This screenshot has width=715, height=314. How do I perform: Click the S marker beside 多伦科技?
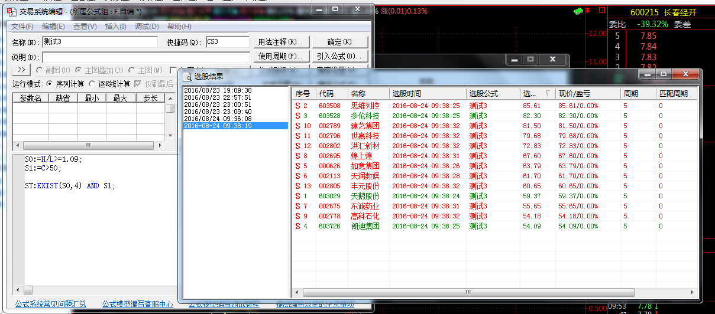click(x=297, y=116)
